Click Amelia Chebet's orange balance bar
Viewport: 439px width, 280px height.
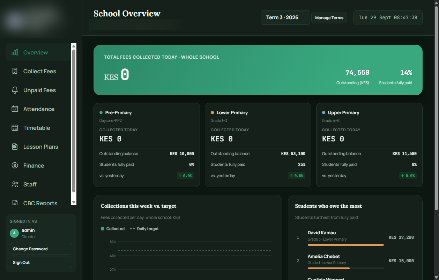tap(329, 268)
